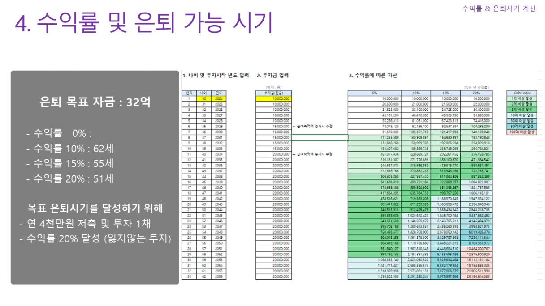Click the '1억 이상 달성' legend swatch

[522, 98]
